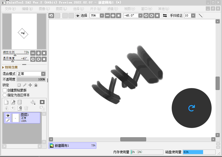The width and height of the screenshot is (222, 157).
Task: Click the canvas scroll right arrow
Action: click(213, 139)
